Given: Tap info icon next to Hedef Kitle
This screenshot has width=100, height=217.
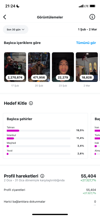Looking at the screenshot, I should pyautogui.click(x=31, y=103).
